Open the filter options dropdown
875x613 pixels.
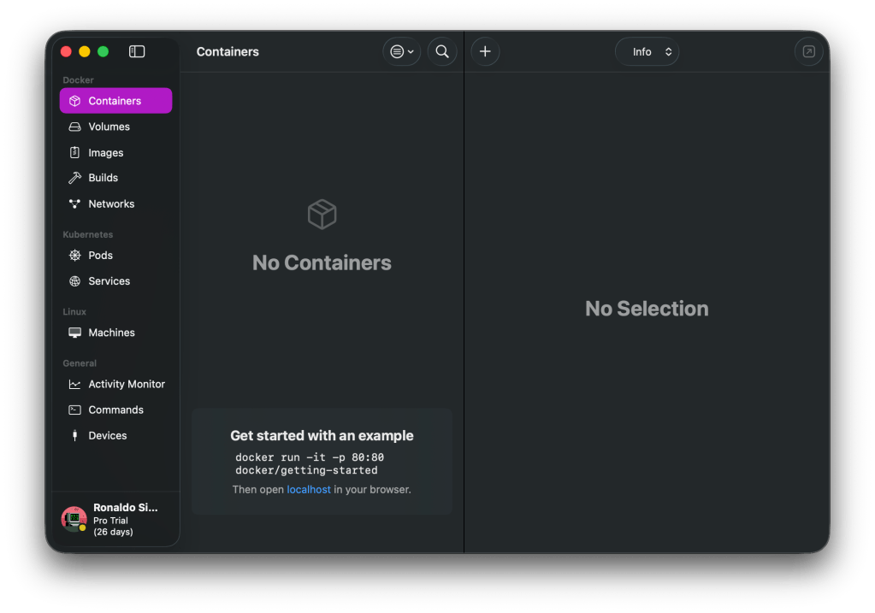point(402,51)
